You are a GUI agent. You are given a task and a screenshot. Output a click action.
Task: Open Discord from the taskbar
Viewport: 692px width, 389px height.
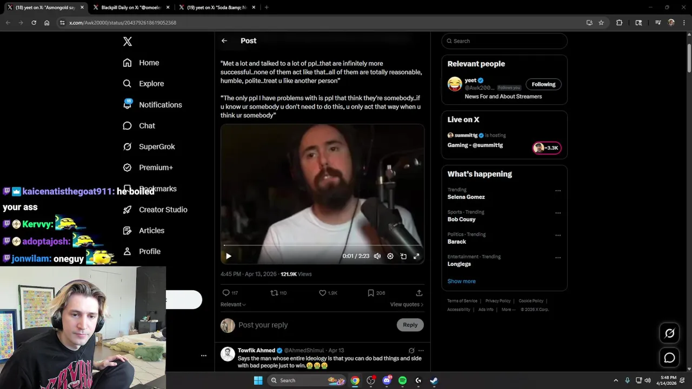click(x=387, y=380)
